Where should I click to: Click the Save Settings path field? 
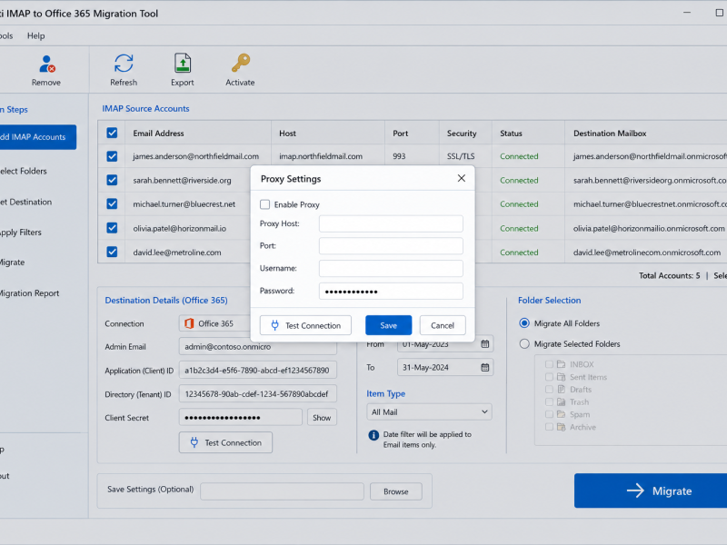click(x=282, y=491)
